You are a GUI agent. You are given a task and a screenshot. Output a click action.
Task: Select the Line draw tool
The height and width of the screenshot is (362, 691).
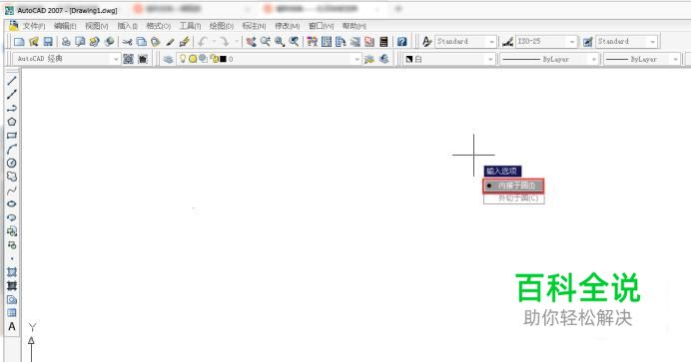[12, 80]
